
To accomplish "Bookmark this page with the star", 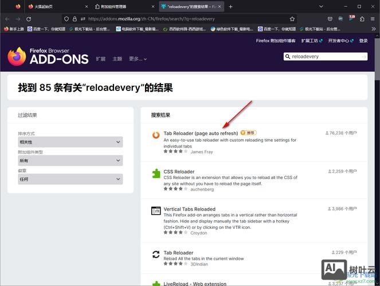I will pyautogui.click(x=292, y=19).
